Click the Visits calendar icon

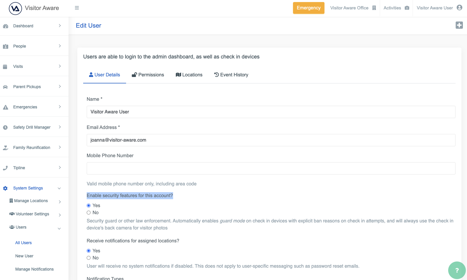tap(5, 67)
